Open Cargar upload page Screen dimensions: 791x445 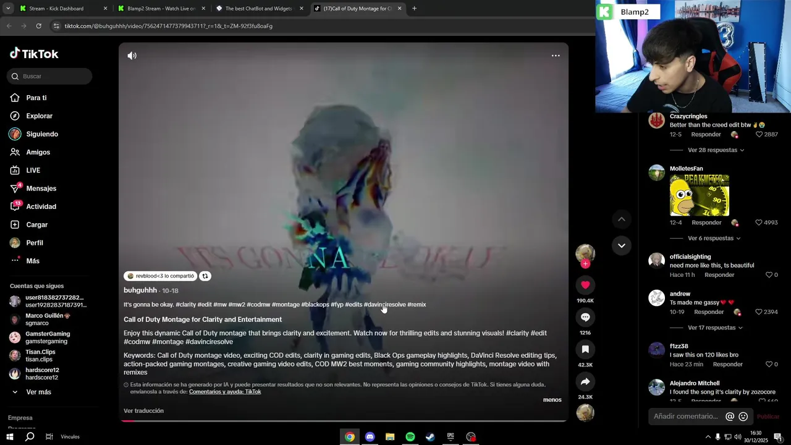[37, 225]
